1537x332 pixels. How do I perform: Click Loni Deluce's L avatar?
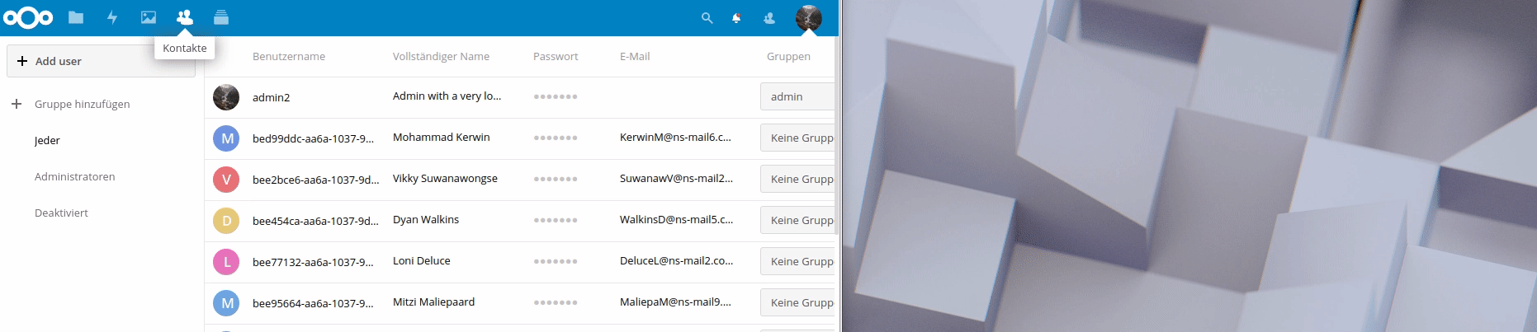pyautogui.click(x=226, y=262)
